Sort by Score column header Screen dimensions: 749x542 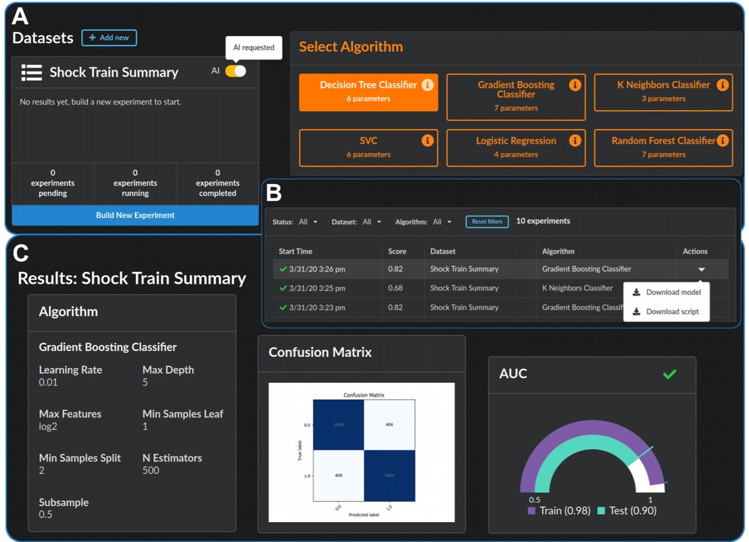397,251
